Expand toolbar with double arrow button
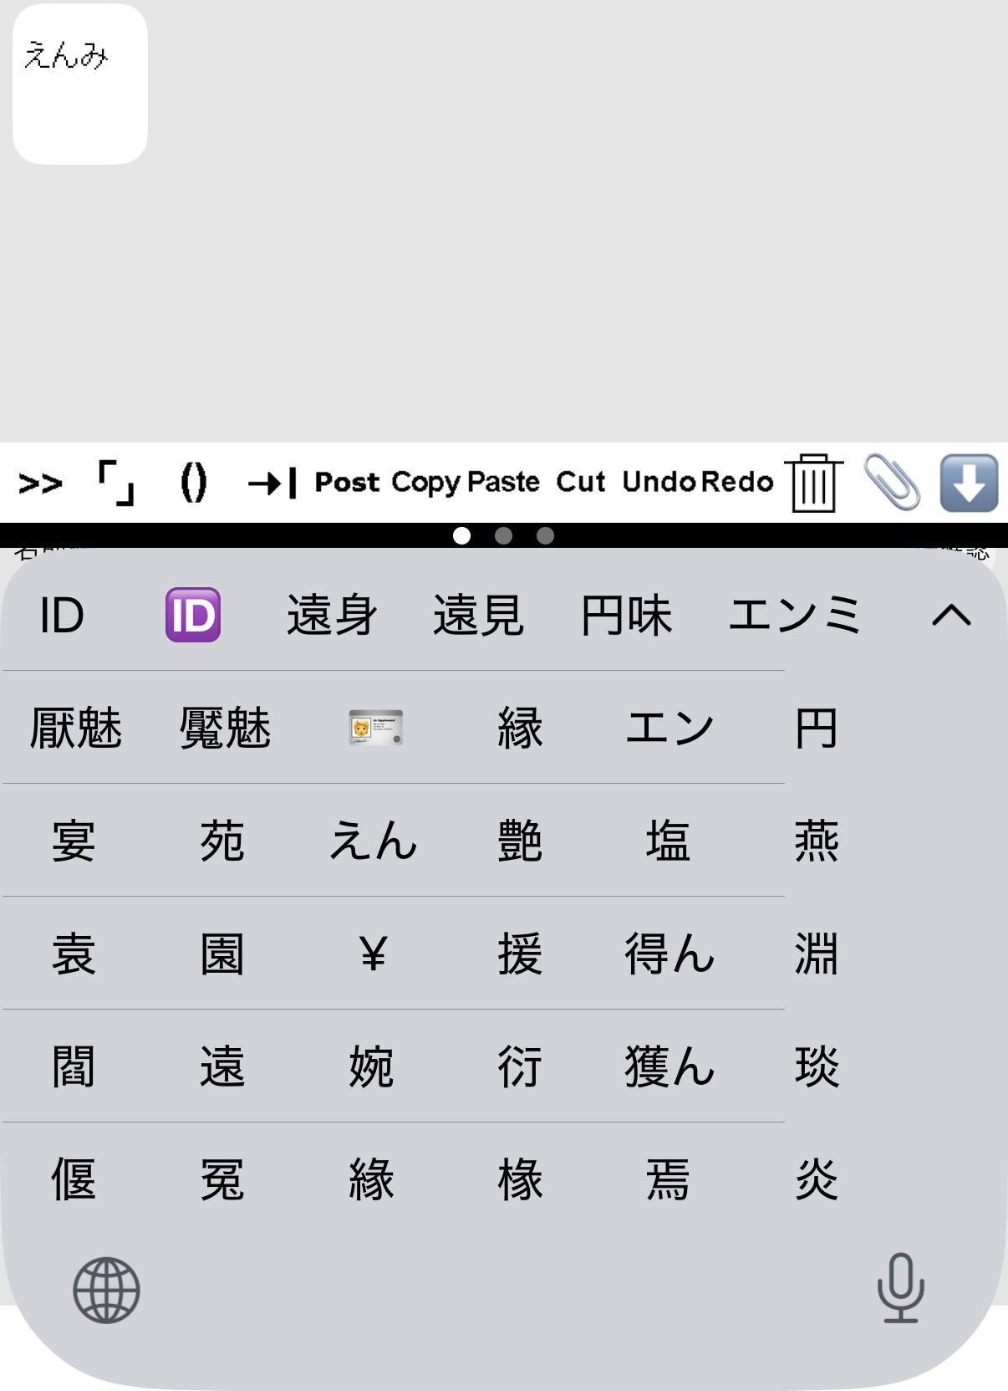This screenshot has width=1008, height=1391. (x=40, y=483)
